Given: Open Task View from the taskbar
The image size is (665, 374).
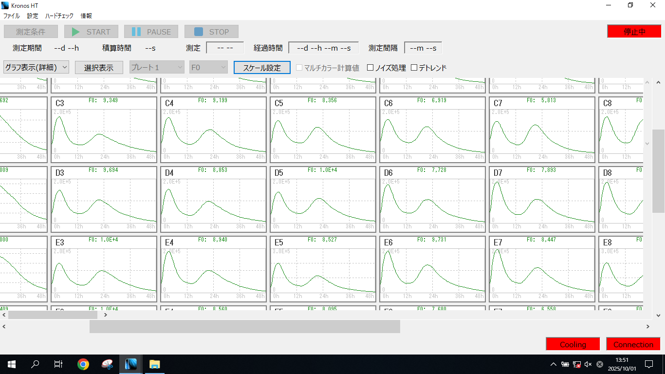Looking at the screenshot, I should click(x=58, y=364).
